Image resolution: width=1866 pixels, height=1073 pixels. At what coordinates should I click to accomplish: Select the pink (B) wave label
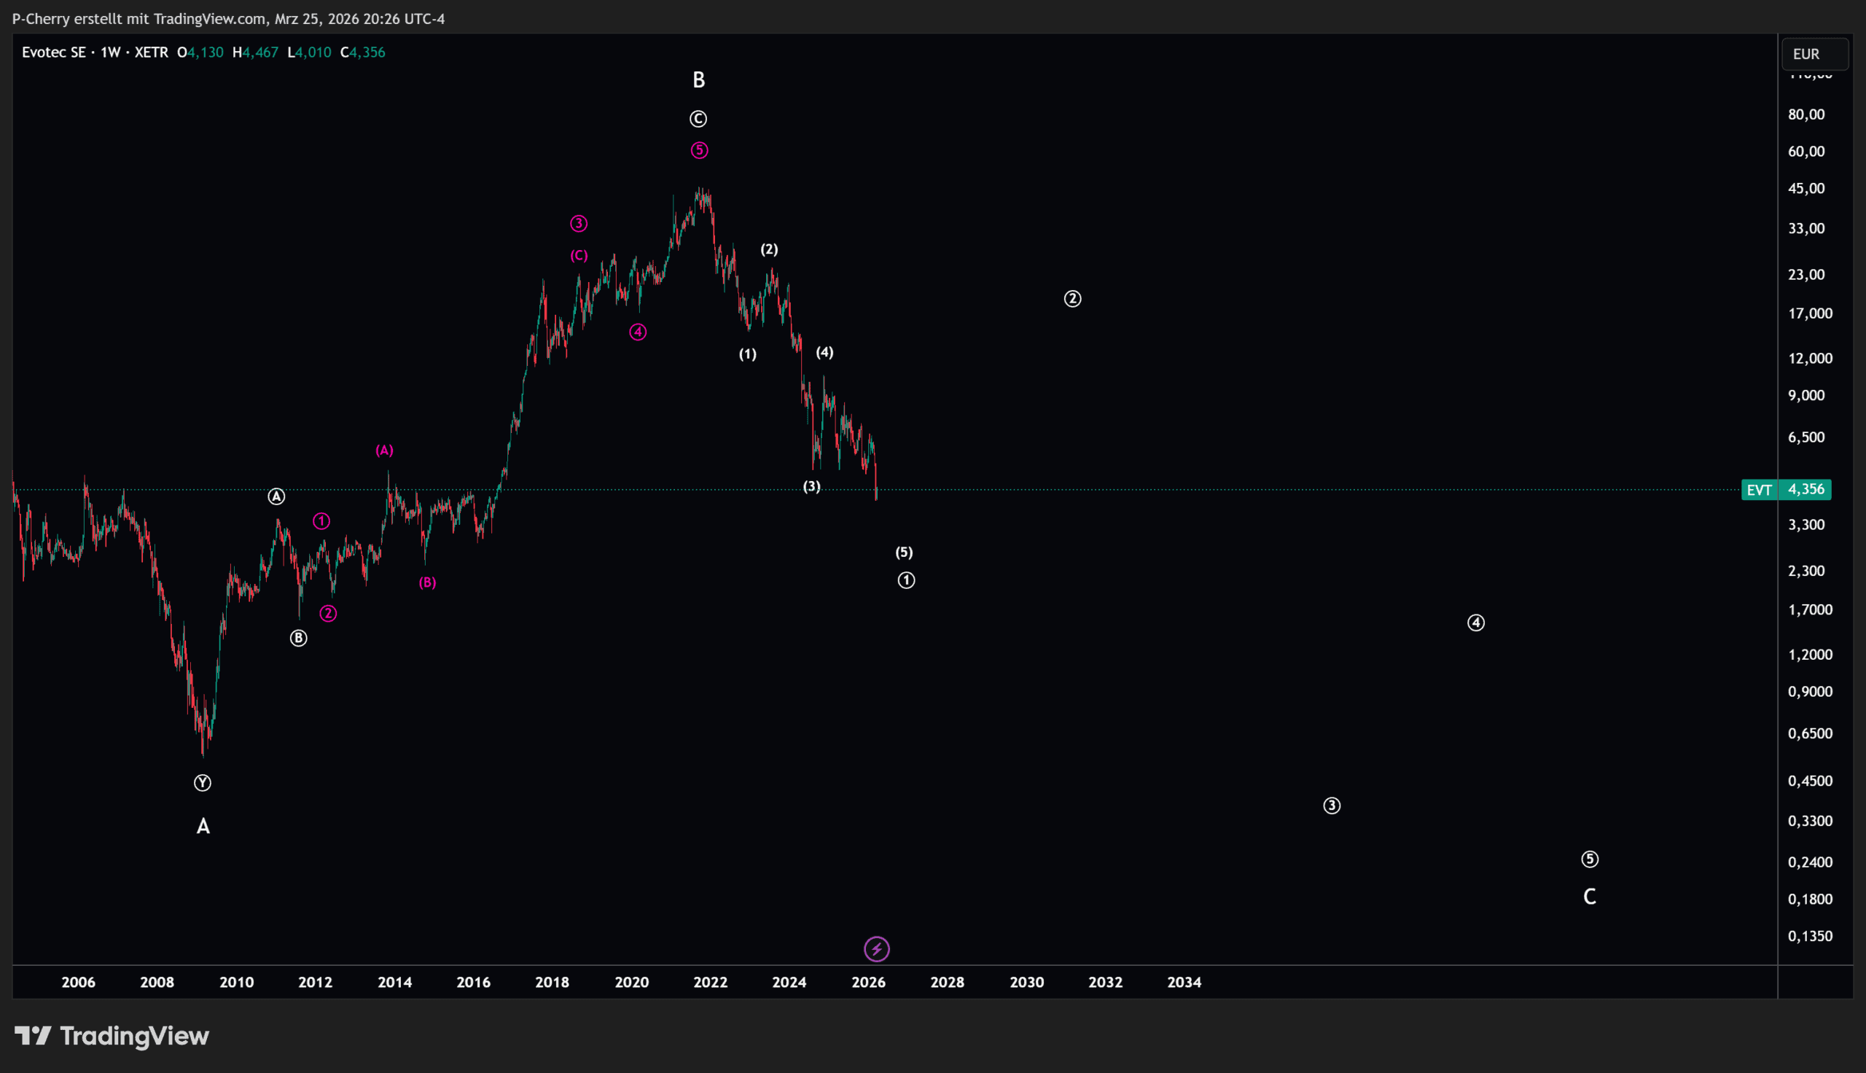point(427,583)
